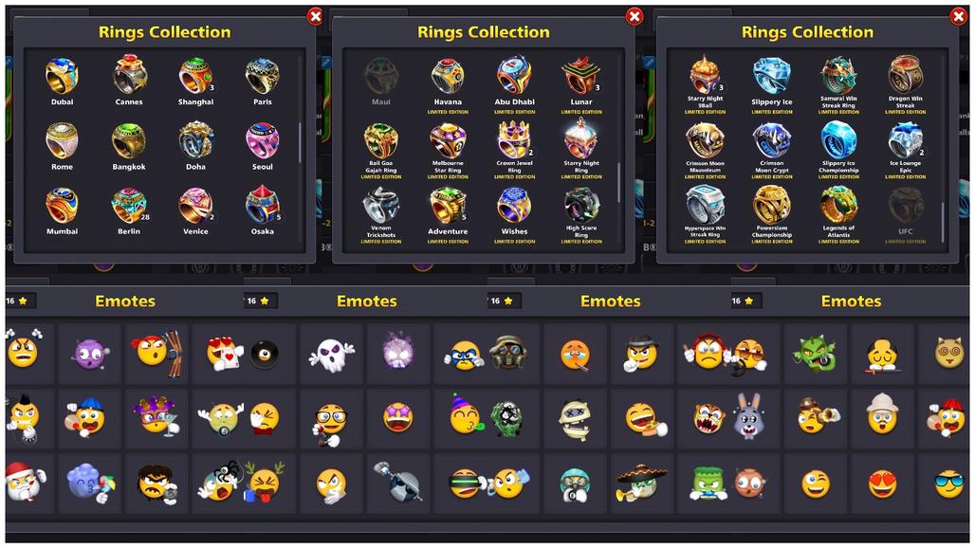Pick the green Frankenstein emote

[708, 484]
